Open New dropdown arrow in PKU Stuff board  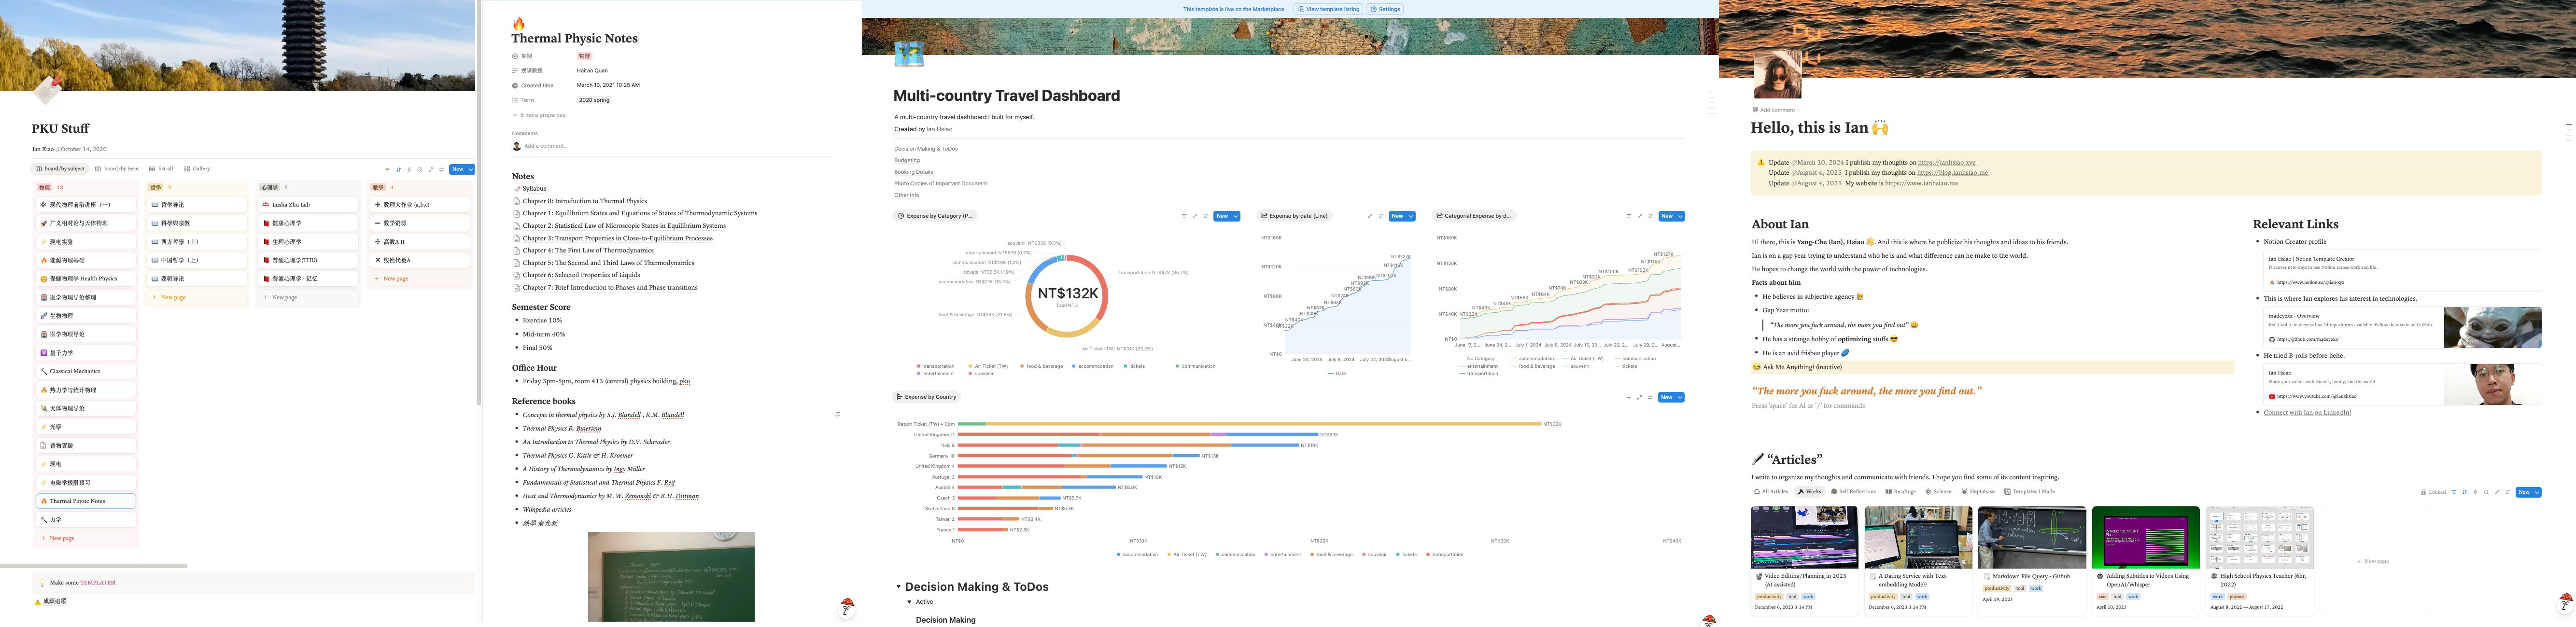(470, 170)
